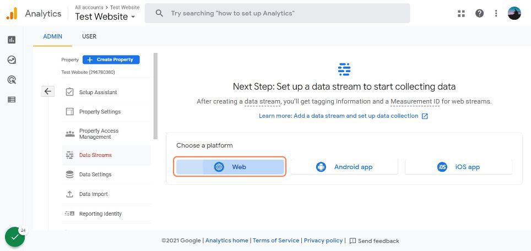Switch to the USER tab

89,36
